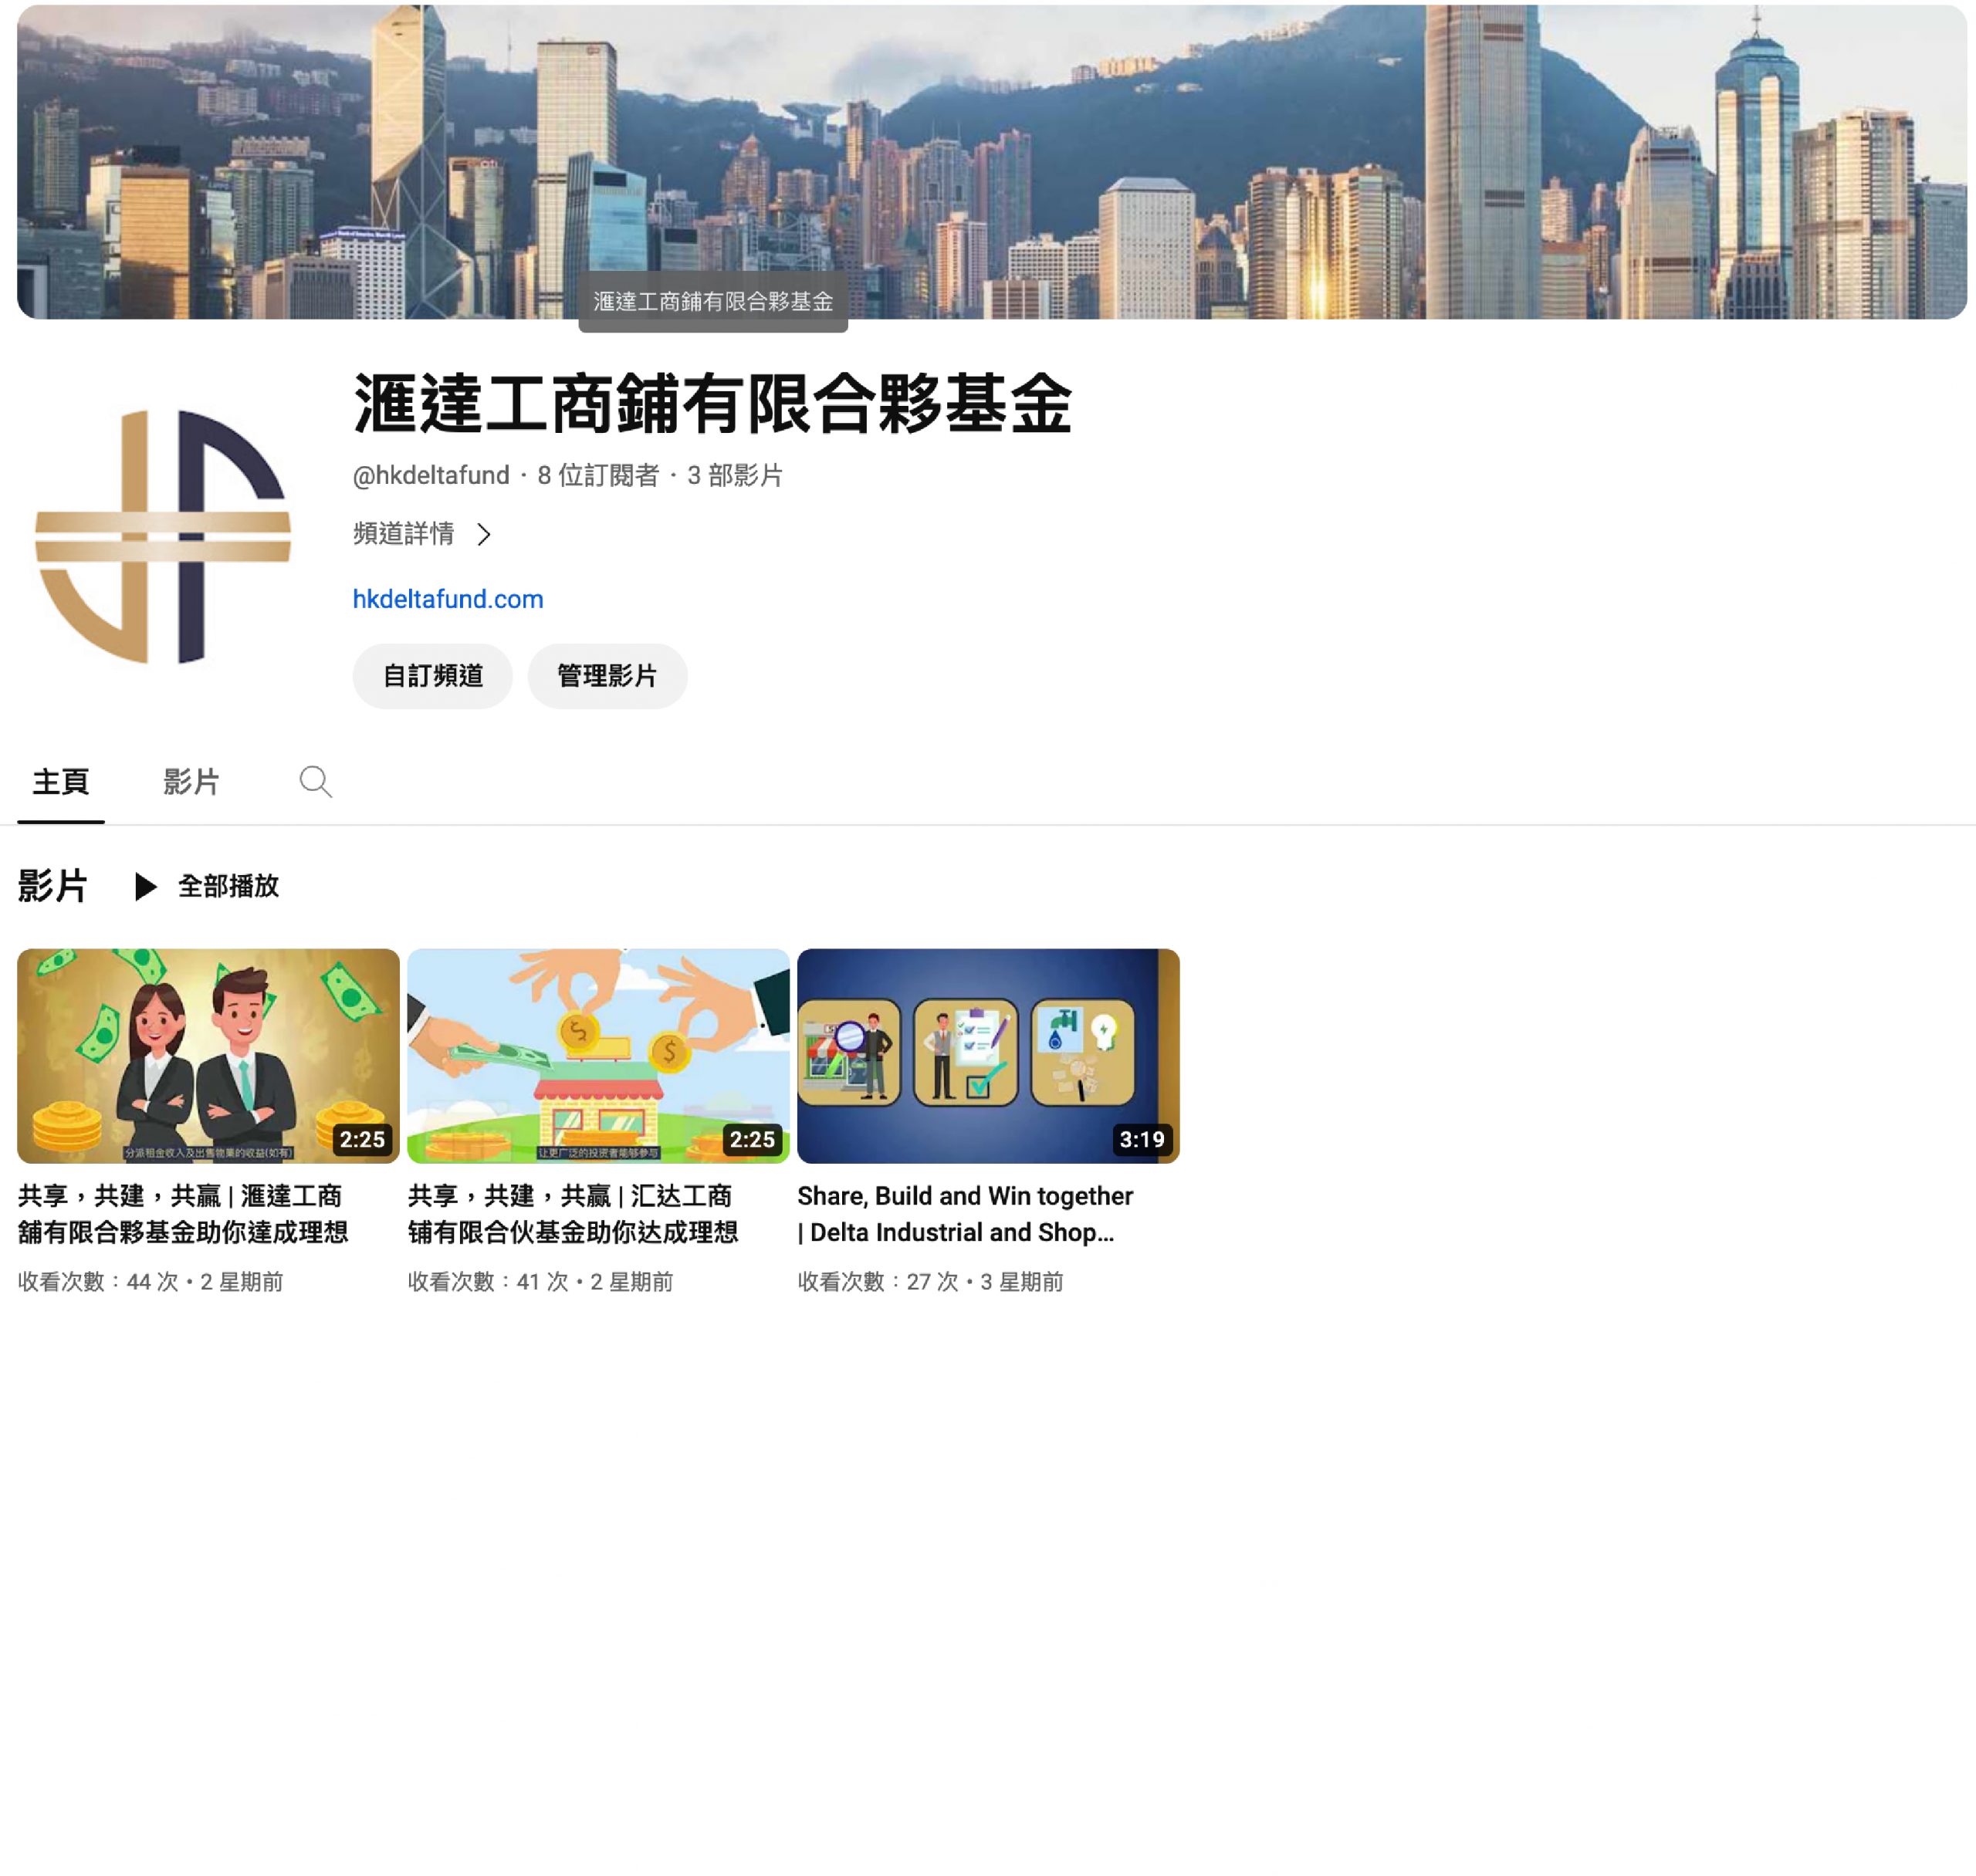Switch to the 影片 tab

[x=191, y=781]
